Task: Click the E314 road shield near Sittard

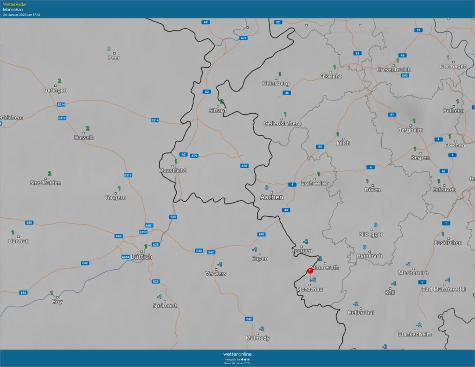Action: pyautogui.click(x=155, y=120)
